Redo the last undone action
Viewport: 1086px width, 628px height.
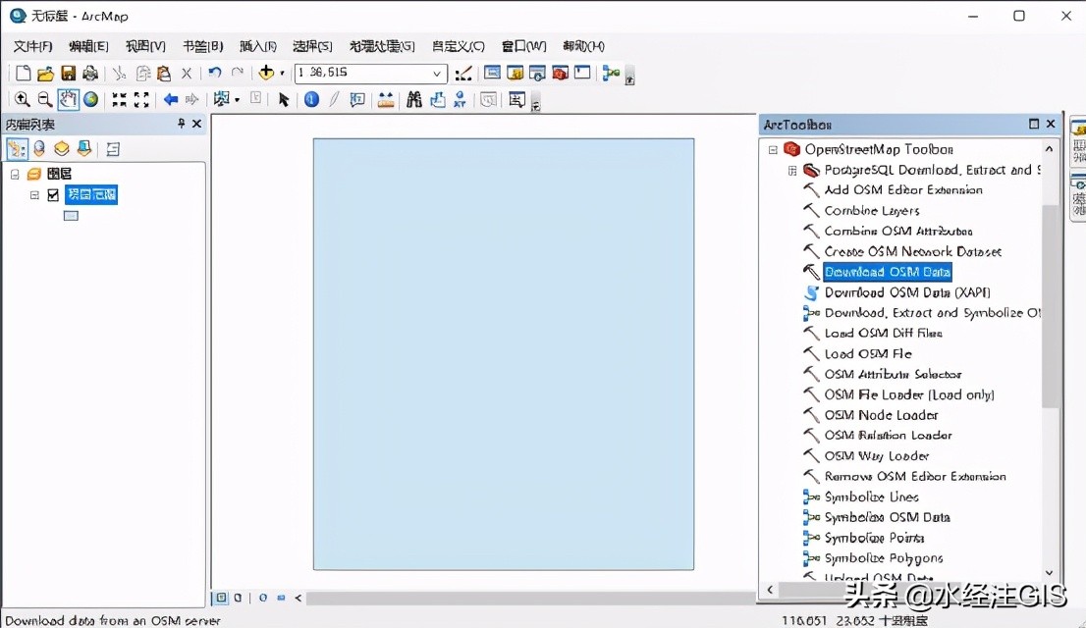point(237,73)
